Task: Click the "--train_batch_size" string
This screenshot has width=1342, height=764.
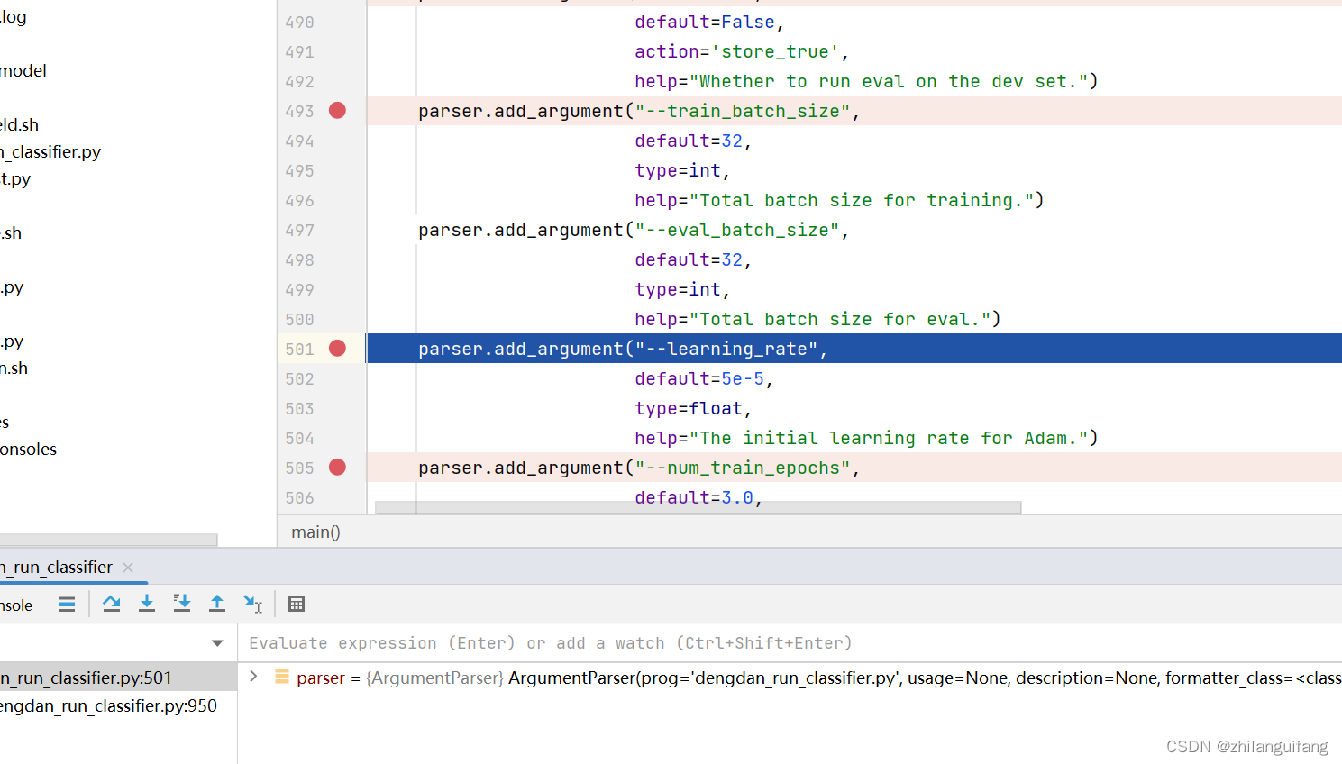Action: 742,111
